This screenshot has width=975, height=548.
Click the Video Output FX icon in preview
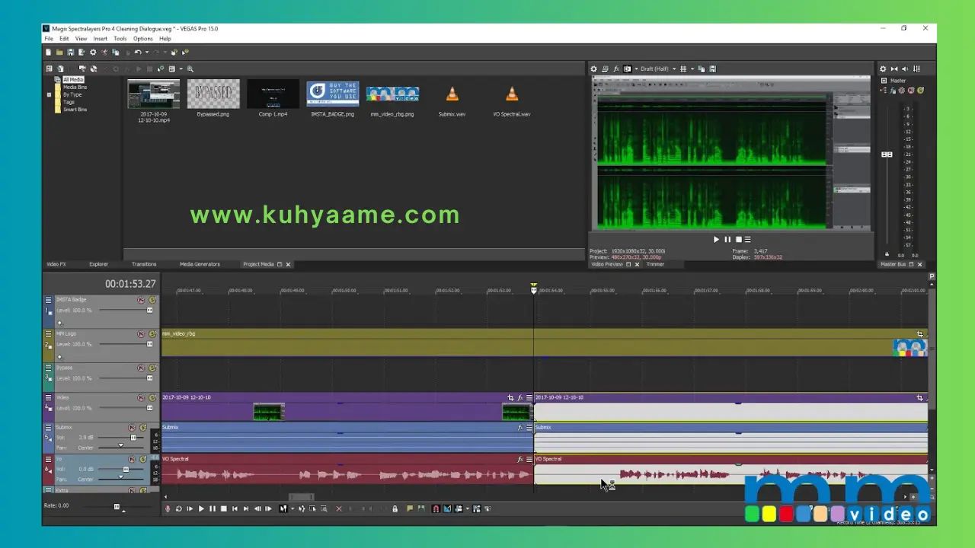point(615,68)
